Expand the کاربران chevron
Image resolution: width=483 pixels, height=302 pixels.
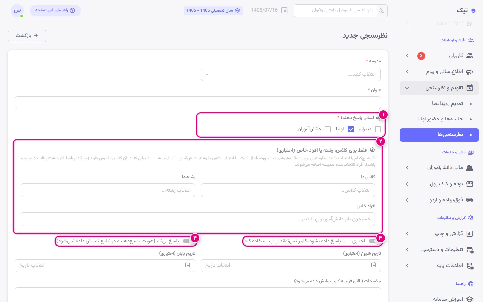coord(407,56)
